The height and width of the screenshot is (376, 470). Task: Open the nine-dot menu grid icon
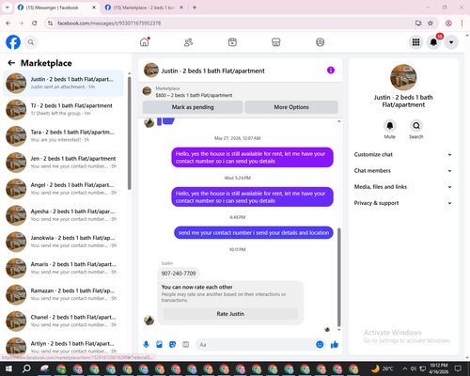(x=415, y=42)
